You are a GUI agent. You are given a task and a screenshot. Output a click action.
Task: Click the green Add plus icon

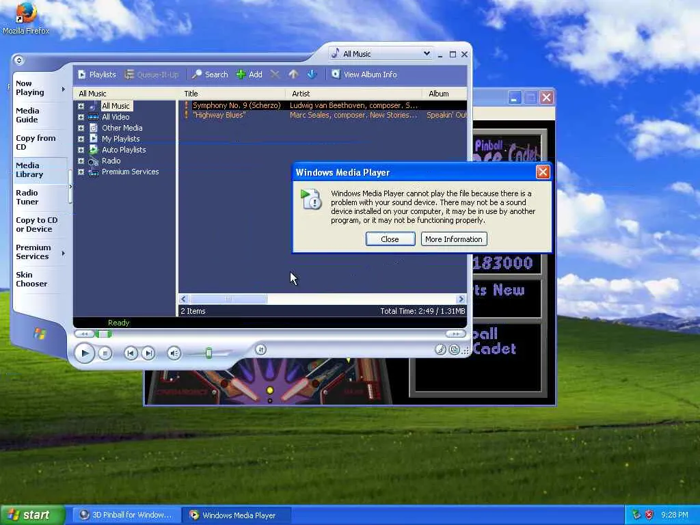tap(241, 75)
